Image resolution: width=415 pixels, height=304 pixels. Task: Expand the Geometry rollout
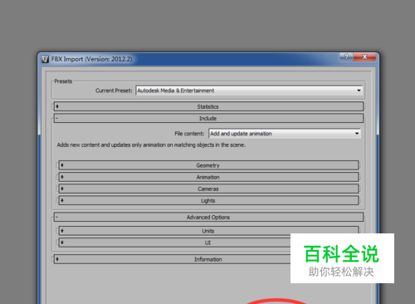pyautogui.click(x=208, y=165)
